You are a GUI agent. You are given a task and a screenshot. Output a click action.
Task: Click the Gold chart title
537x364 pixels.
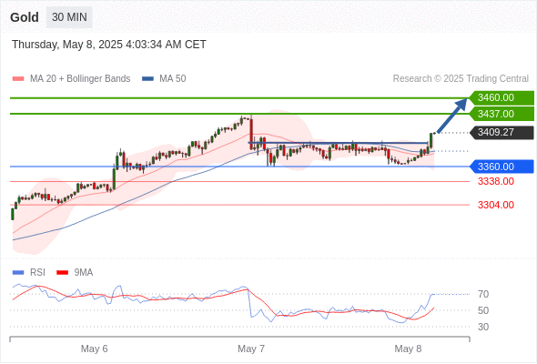pyautogui.click(x=25, y=17)
